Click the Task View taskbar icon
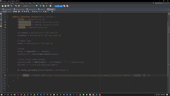 click(x=8, y=95)
